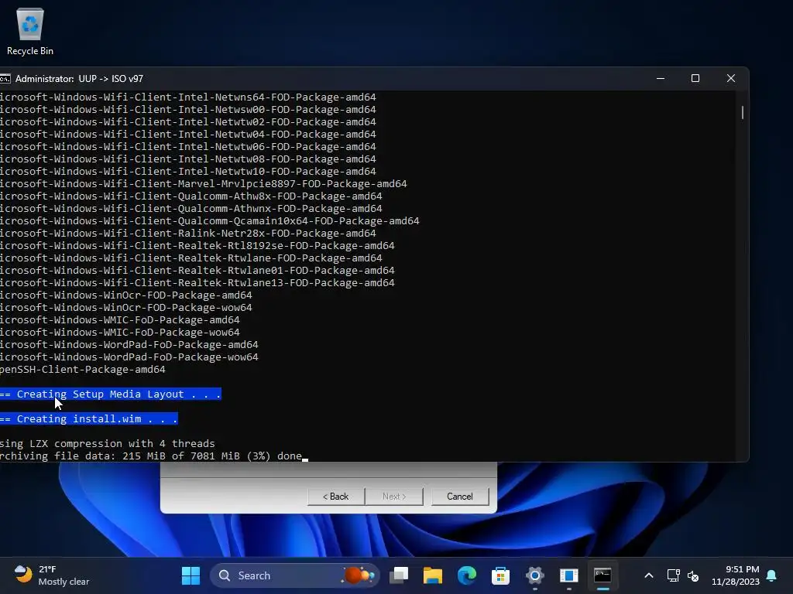
Task: Select the active command prompt taskbar icon
Action: coord(602,575)
